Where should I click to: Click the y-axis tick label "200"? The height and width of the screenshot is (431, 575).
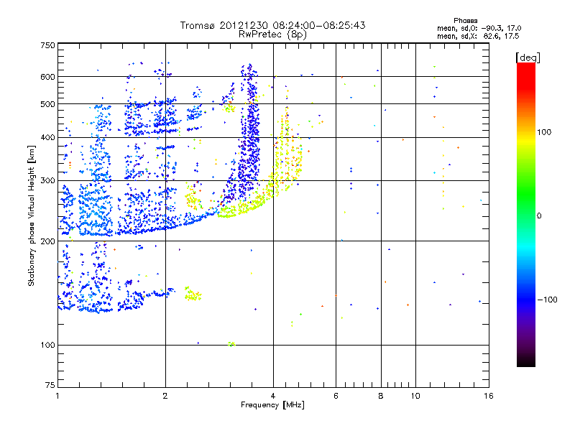pos(47,241)
